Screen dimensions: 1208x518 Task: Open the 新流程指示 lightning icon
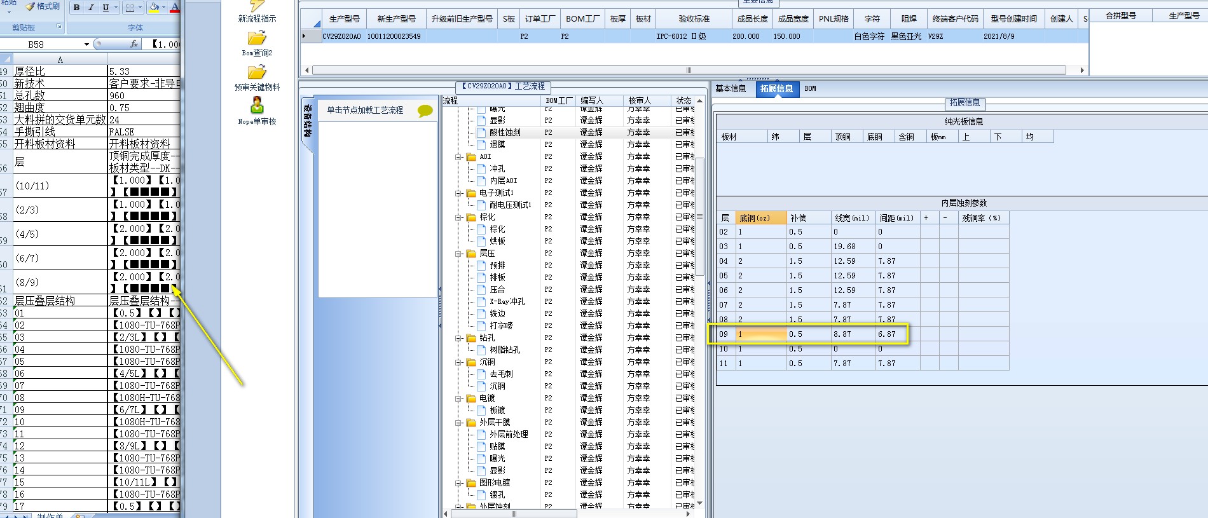point(257,6)
